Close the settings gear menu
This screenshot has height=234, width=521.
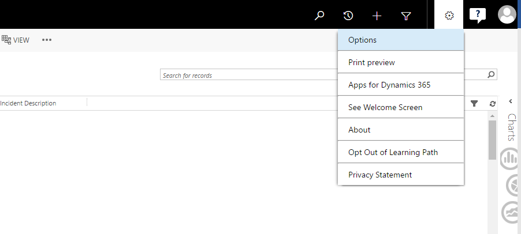449,15
